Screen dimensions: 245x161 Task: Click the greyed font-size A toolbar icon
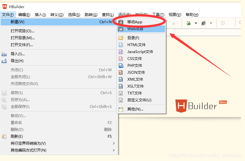[173, 24]
